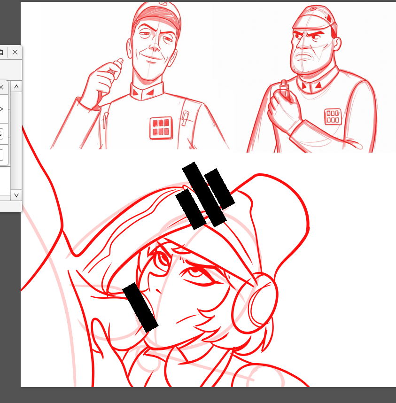Viewport: 396px width, 403px height.
Task: Select the frowning officer reference sketch
Action: (313, 80)
